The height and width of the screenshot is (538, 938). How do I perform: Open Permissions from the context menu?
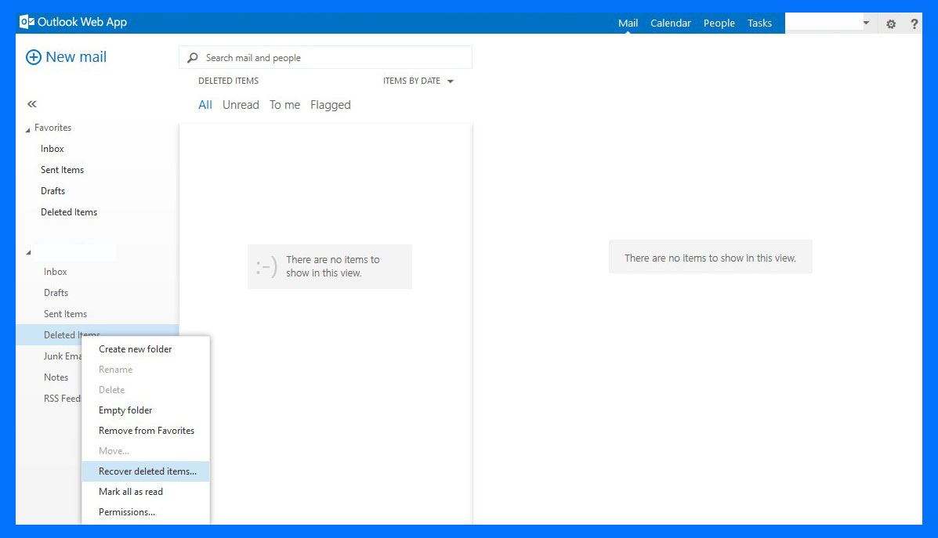coord(127,512)
